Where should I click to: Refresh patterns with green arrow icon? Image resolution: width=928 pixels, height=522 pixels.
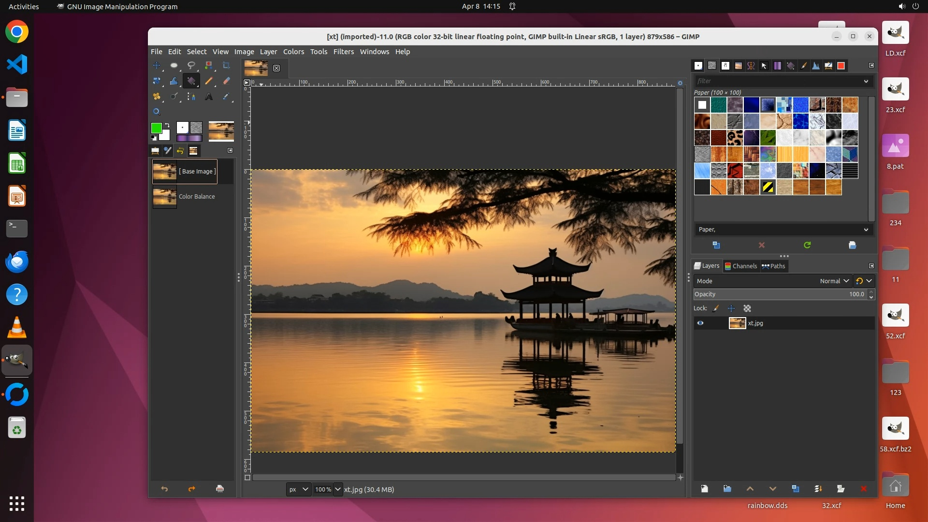point(807,245)
